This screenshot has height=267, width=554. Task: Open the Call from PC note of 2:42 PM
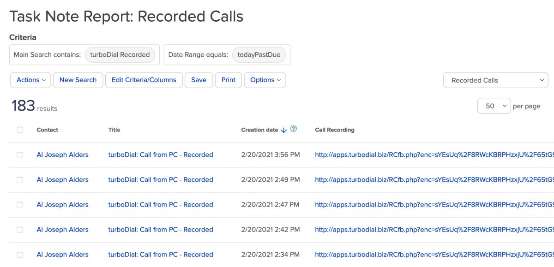coord(161,230)
